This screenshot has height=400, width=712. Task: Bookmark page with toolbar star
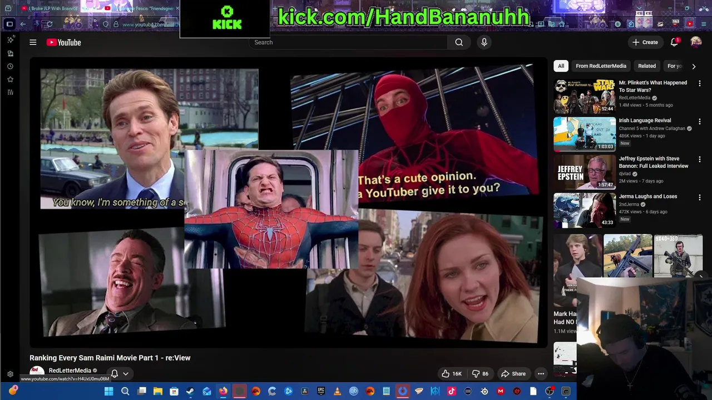coord(562,24)
